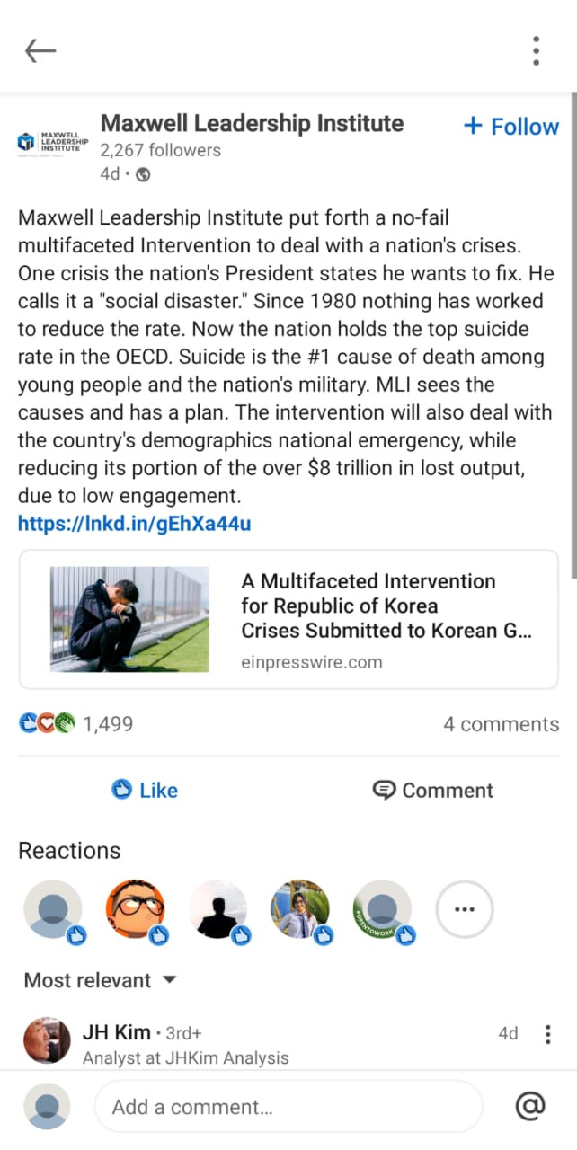Open the einpresswire.com article preview thumbnail

point(129,619)
